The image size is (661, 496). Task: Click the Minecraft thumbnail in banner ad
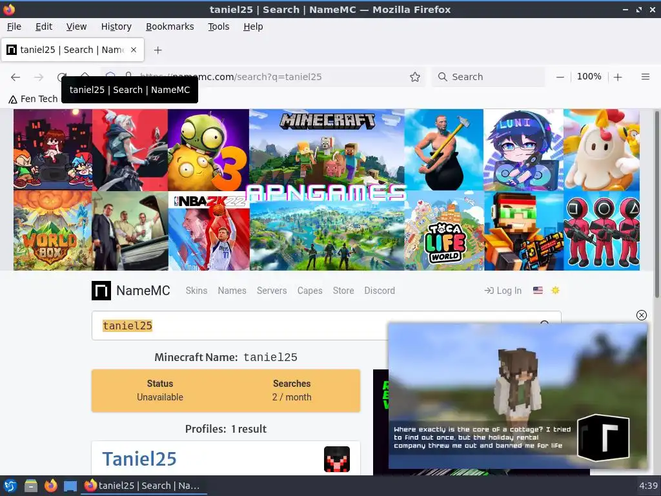tap(327, 148)
